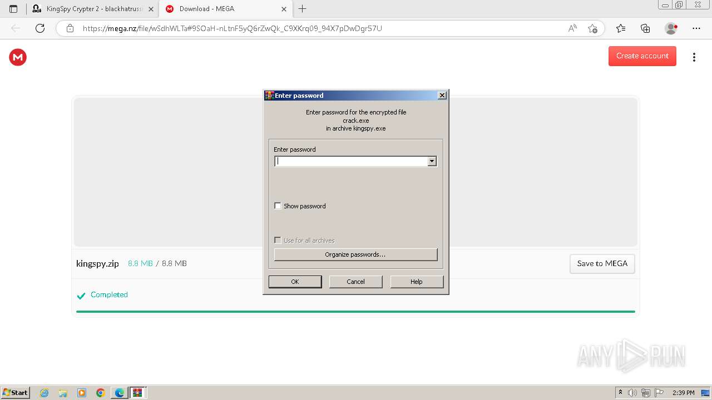Click the volume speaker tray icon
The width and height of the screenshot is (712, 400).
coord(632,393)
